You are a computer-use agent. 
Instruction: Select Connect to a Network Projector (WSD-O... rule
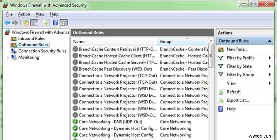(x=117, y=115)
